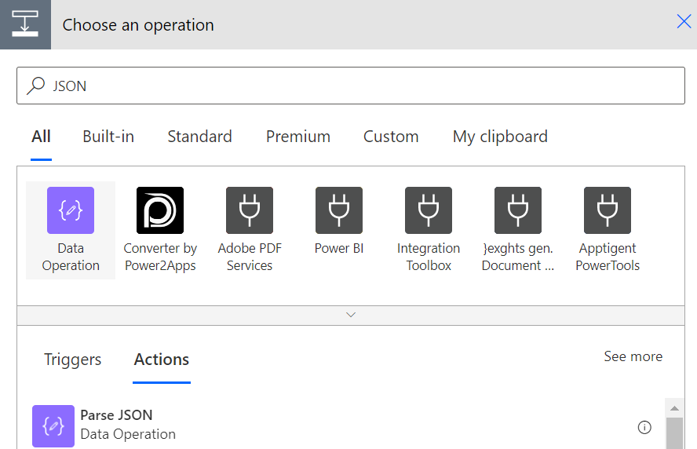Click the See more link
Image resolution: width=697 pixels, height=449 pixels.
(x=633, y=356)
